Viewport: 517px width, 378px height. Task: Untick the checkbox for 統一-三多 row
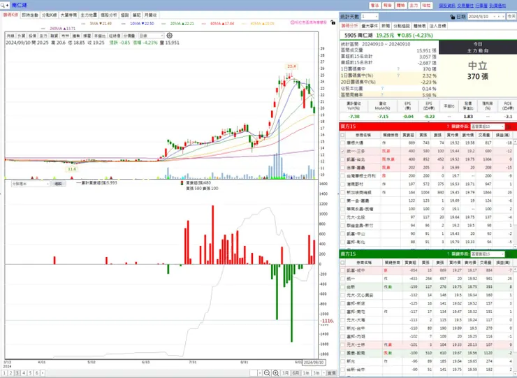point(343,151)
